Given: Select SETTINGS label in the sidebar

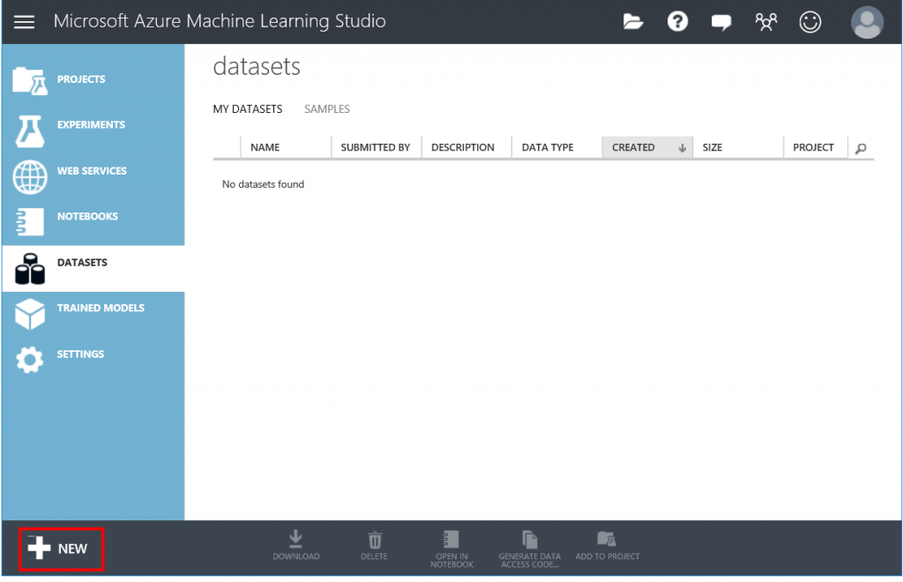Looking at the screenshot, I should 80,354.
